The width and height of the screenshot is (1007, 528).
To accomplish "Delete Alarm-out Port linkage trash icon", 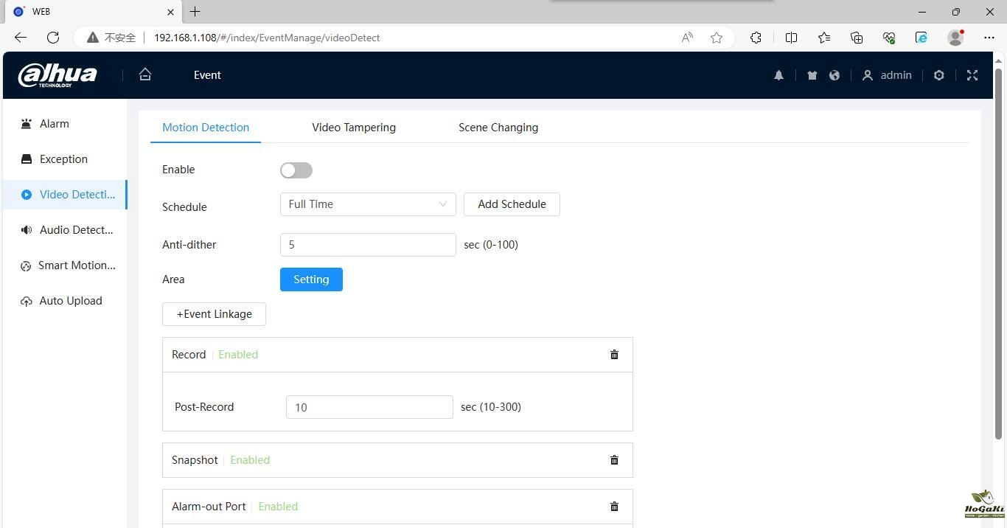I will [x=614, y=507].
